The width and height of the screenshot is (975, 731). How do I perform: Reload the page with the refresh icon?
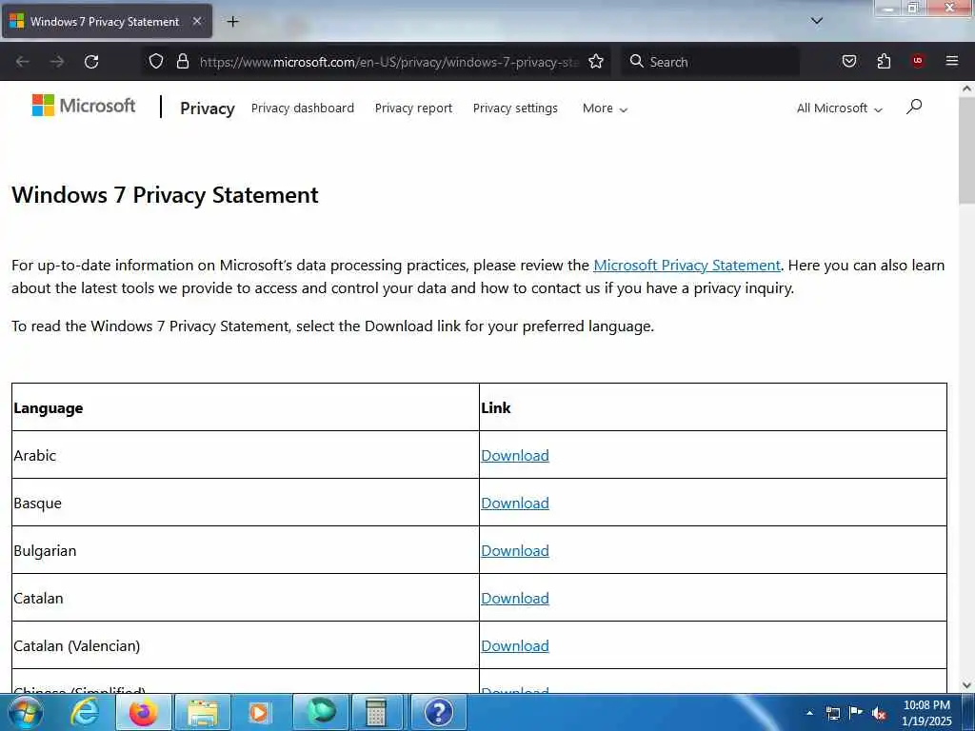(91, 62)
